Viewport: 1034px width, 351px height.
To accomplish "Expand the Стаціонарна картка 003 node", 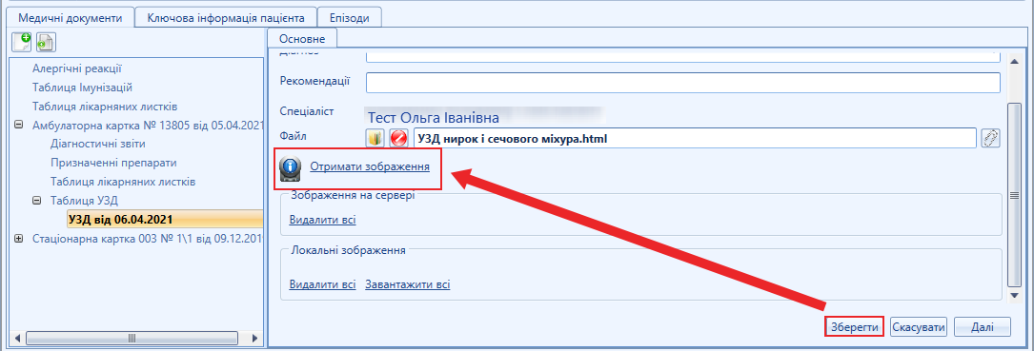I will pos(18,239).
